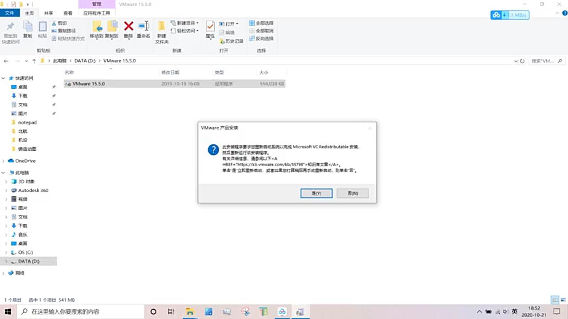Screen dimensions: 568x319
Task: Expand the 3D Objects (3D 对象) node
Action: [6, 182]
